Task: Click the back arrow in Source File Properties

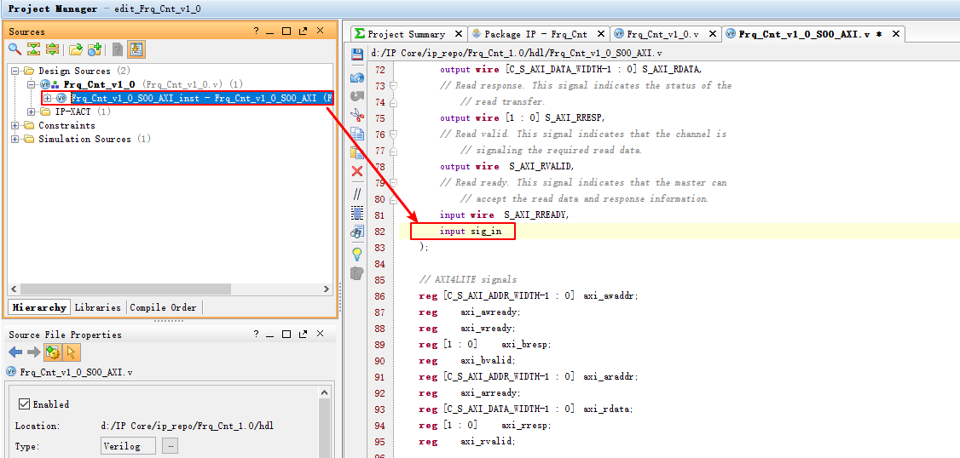Action: click(x=15, y=352)
